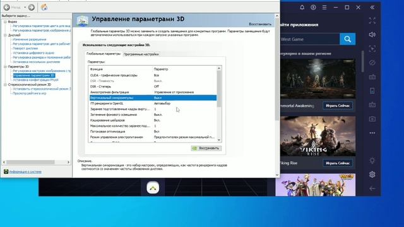Collapse the Видео tree node

point(5,22)
